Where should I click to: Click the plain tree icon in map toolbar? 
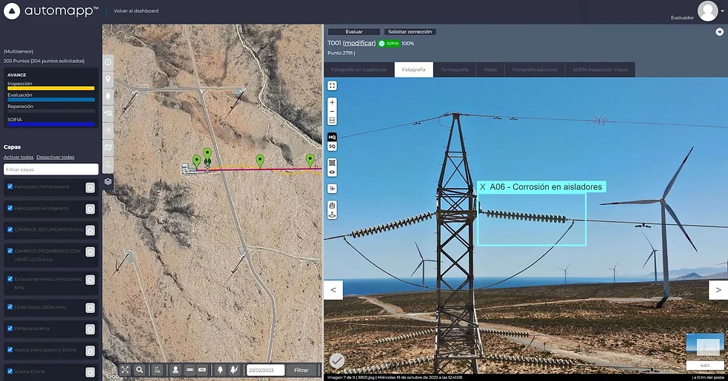click(x=220, y=370)
